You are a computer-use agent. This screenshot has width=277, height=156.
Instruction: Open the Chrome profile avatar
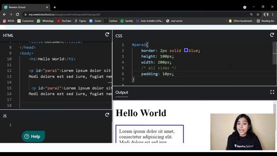coord(266,14)
